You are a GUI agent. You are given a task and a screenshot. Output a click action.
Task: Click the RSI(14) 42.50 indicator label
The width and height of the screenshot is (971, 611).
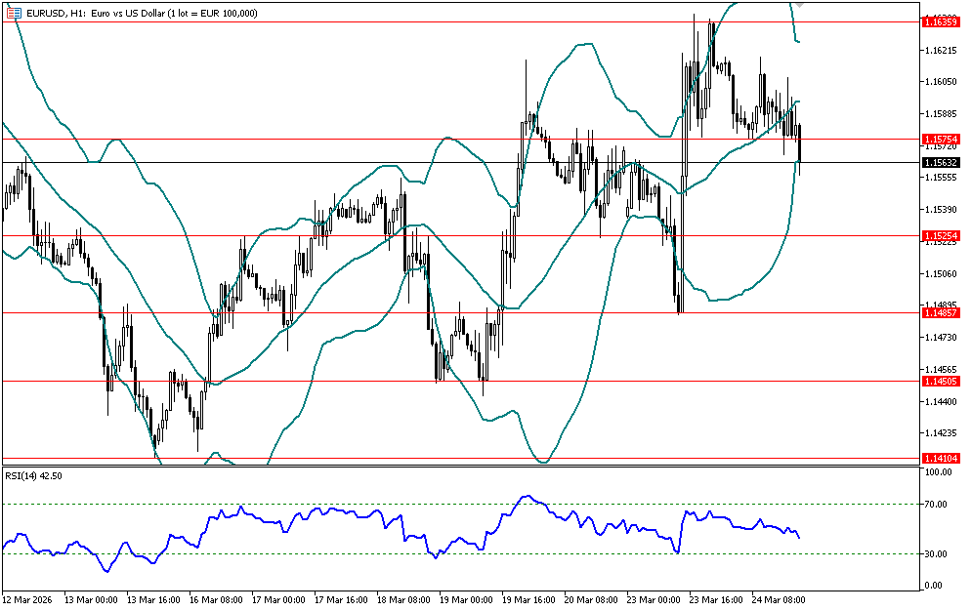point(34,475)
